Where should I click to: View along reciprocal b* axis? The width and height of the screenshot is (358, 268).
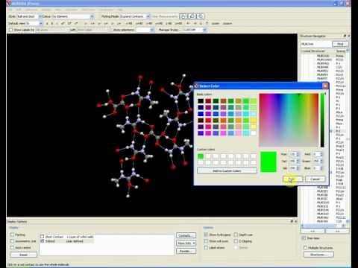pos(69,23)
